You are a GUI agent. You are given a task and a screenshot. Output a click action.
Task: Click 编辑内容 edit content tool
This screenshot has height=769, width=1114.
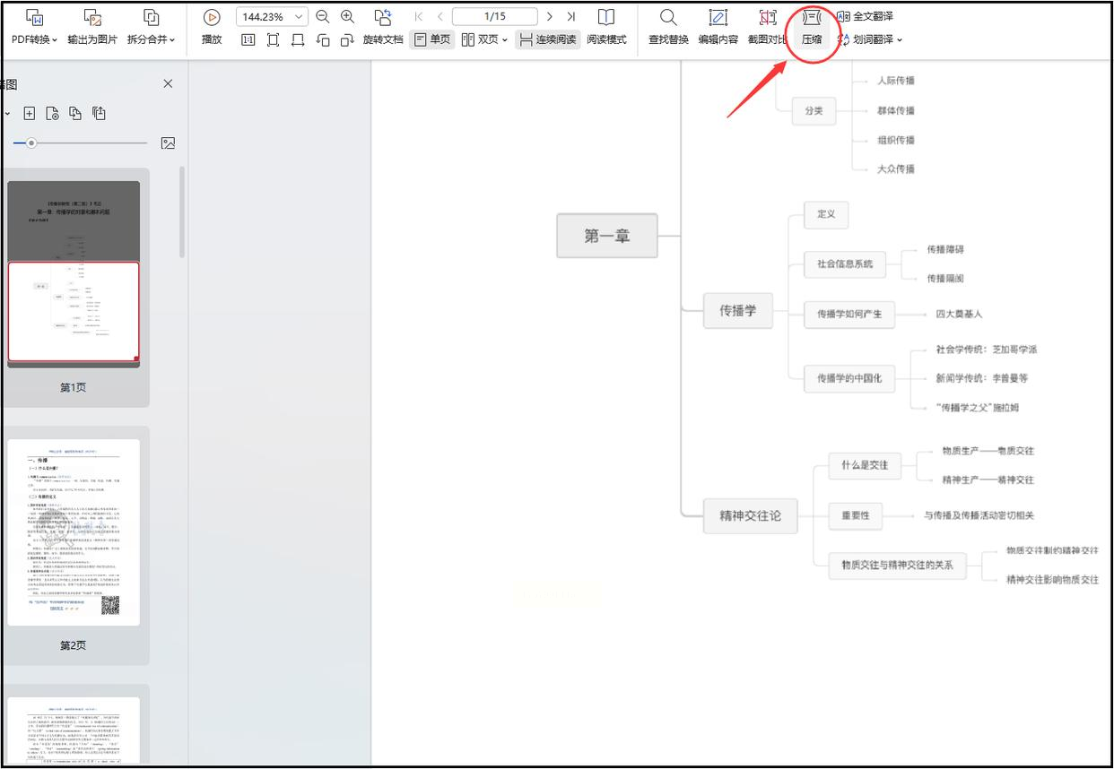pos(718,28)
